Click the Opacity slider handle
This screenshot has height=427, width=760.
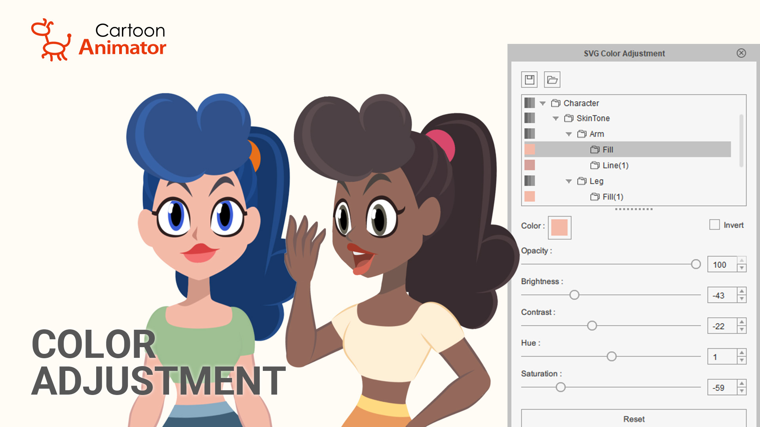click(x=696, y=264)
